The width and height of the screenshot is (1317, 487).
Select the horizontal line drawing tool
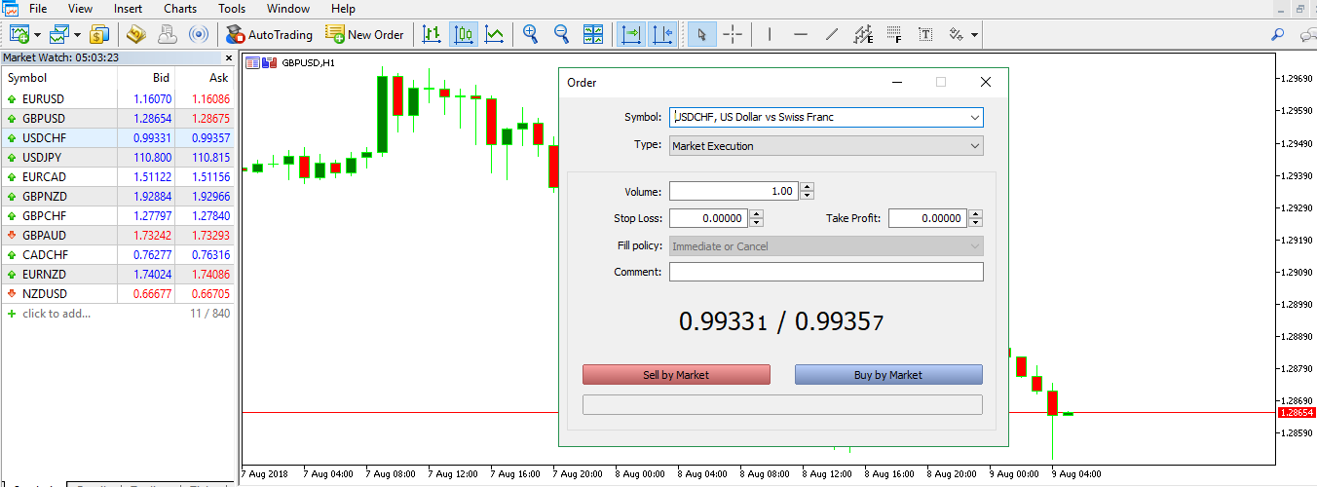click(x=801, y=34)
